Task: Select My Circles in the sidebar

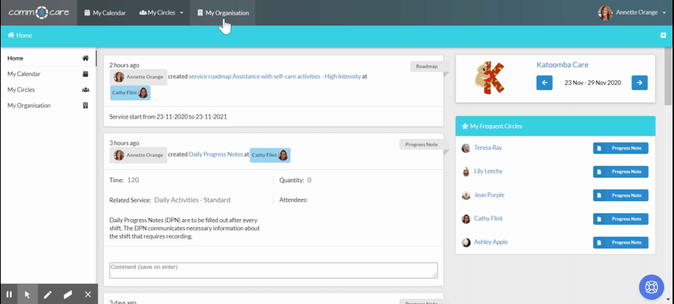Action: (48, 90)
